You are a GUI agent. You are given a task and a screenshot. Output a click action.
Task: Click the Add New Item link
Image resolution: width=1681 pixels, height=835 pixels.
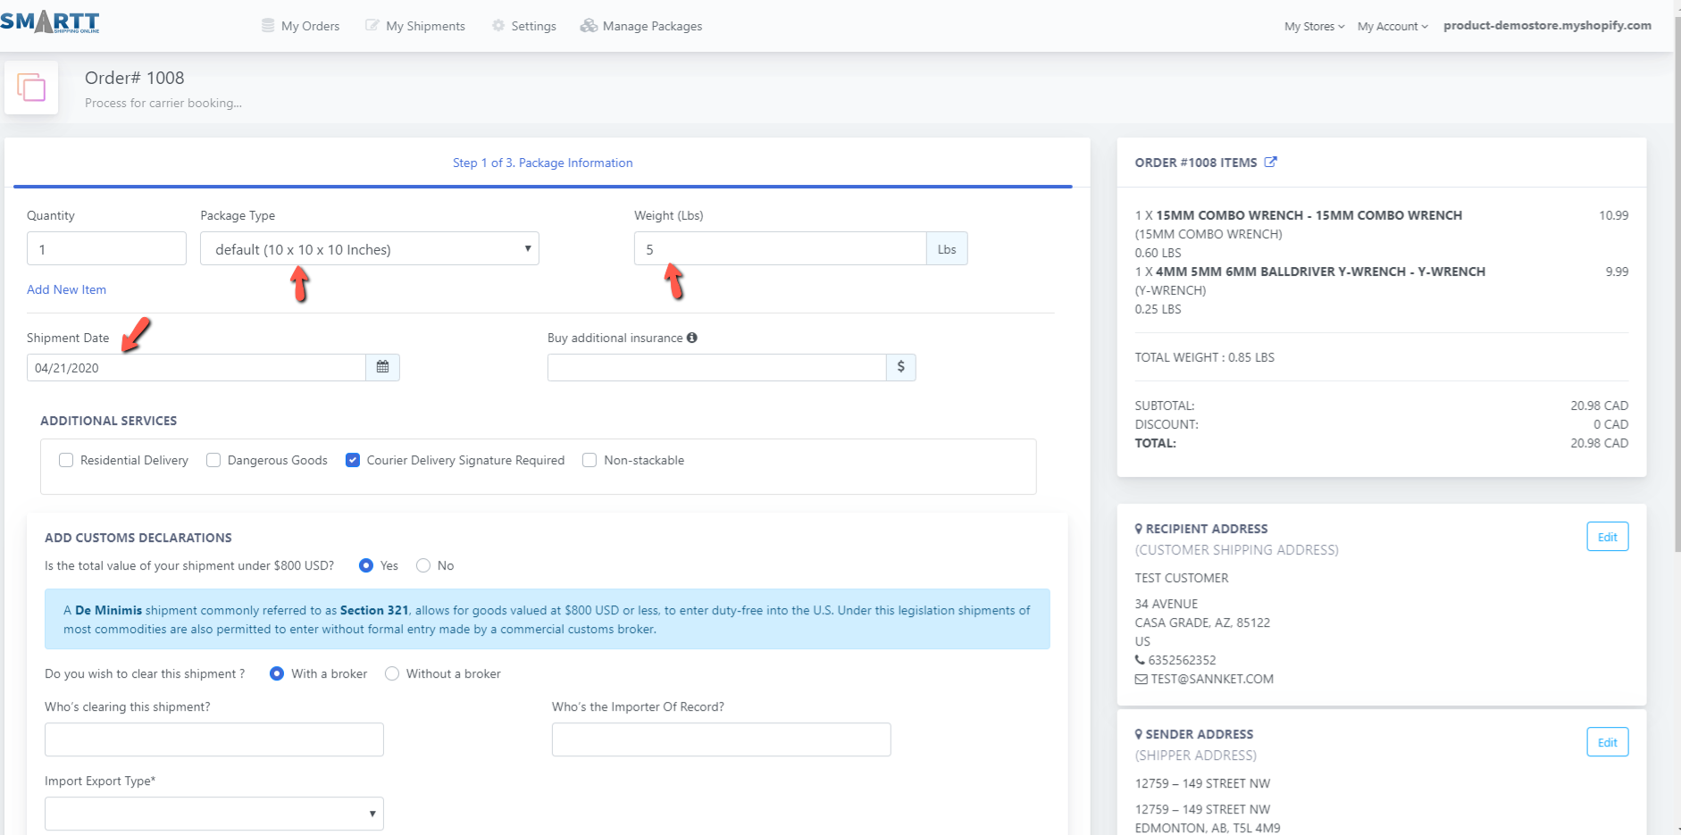click(66, 289)
